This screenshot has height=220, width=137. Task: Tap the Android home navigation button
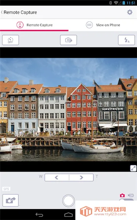68,215
